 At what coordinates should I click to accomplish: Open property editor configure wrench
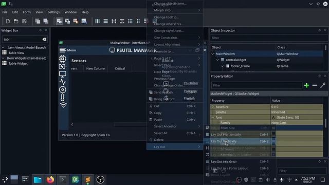(x=323, y=85)
